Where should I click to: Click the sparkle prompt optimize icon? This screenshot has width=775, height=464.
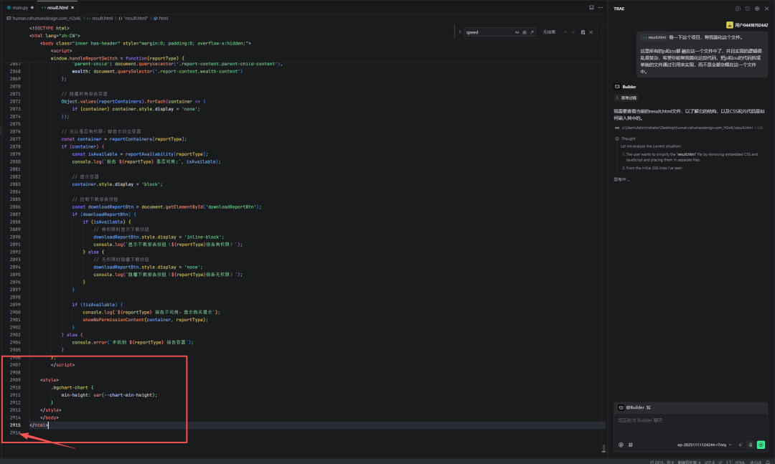tap(740, 445)
